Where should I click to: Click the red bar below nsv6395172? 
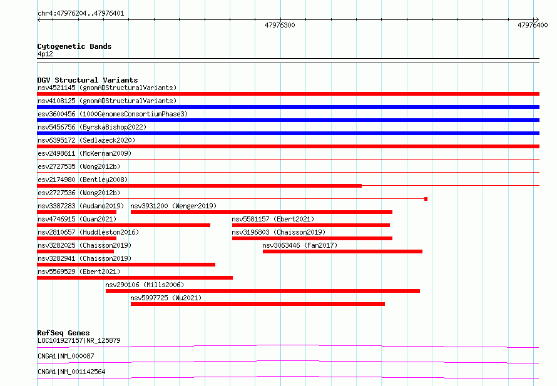pos(288,146)
